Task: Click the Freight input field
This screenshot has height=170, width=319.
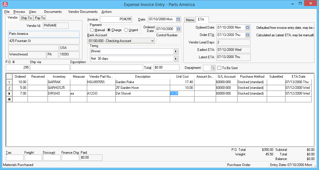Action: tap(33, 158)
